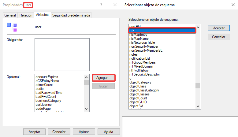This screenshot has height=137, width=238.
Task: Click the schema list scroll up arrow
Action: (198, 27)
